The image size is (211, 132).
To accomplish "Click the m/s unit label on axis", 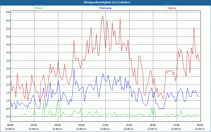I will coord(8,12).
